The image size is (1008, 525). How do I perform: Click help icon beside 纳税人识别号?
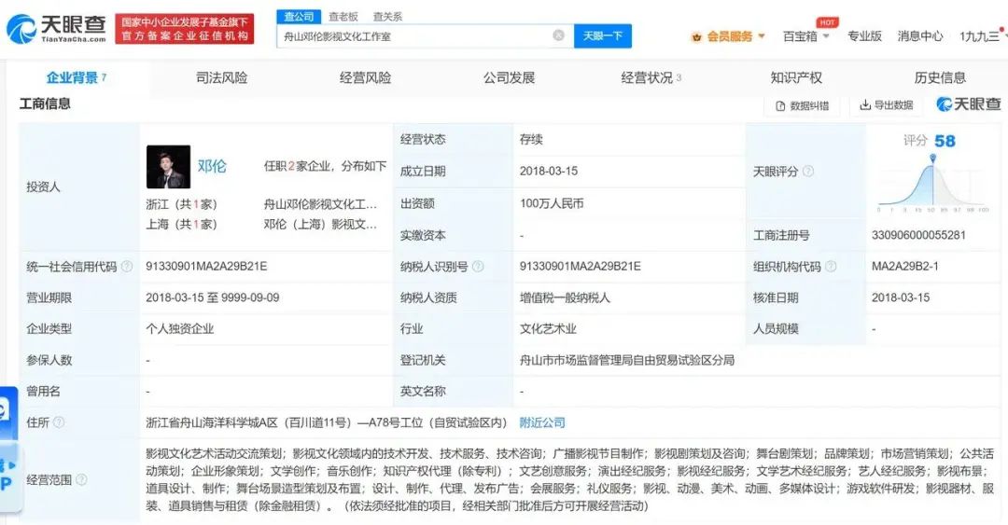point(478,267)
